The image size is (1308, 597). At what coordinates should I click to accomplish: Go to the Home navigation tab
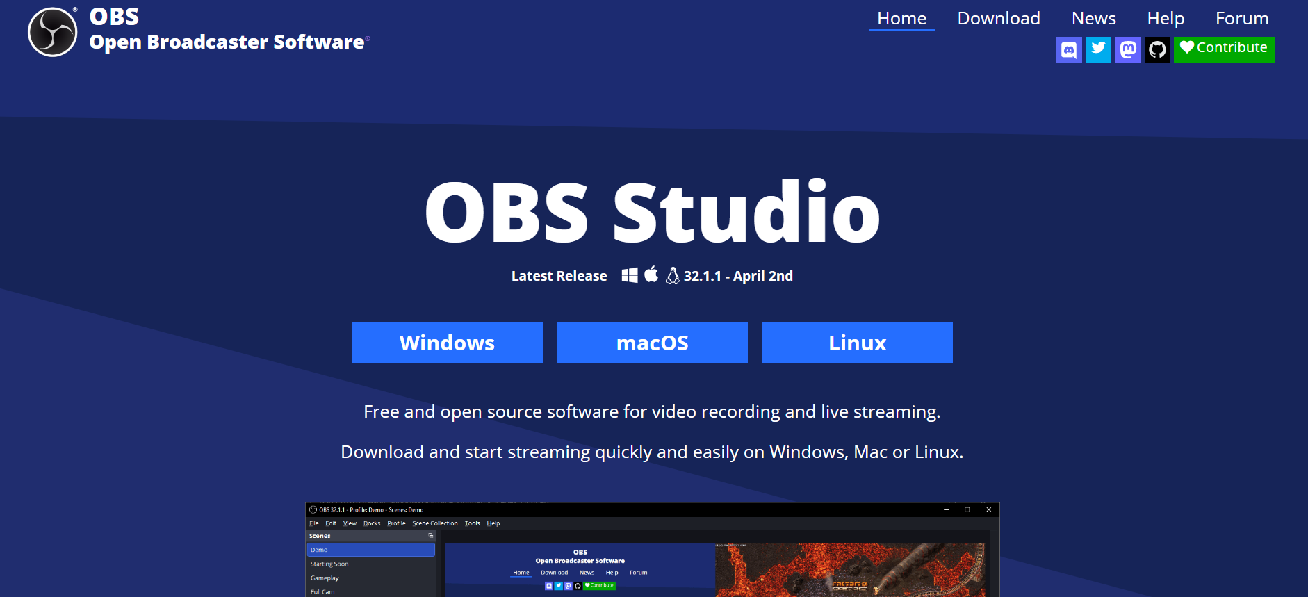point(901,19)
